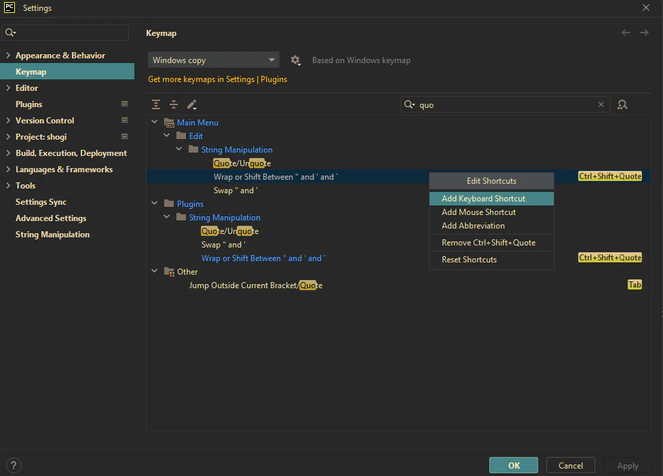The width and height of the screenshot is (663, 476).
Task: Open Plugins settings page in sidebar
Action: (x=29, y=104)
